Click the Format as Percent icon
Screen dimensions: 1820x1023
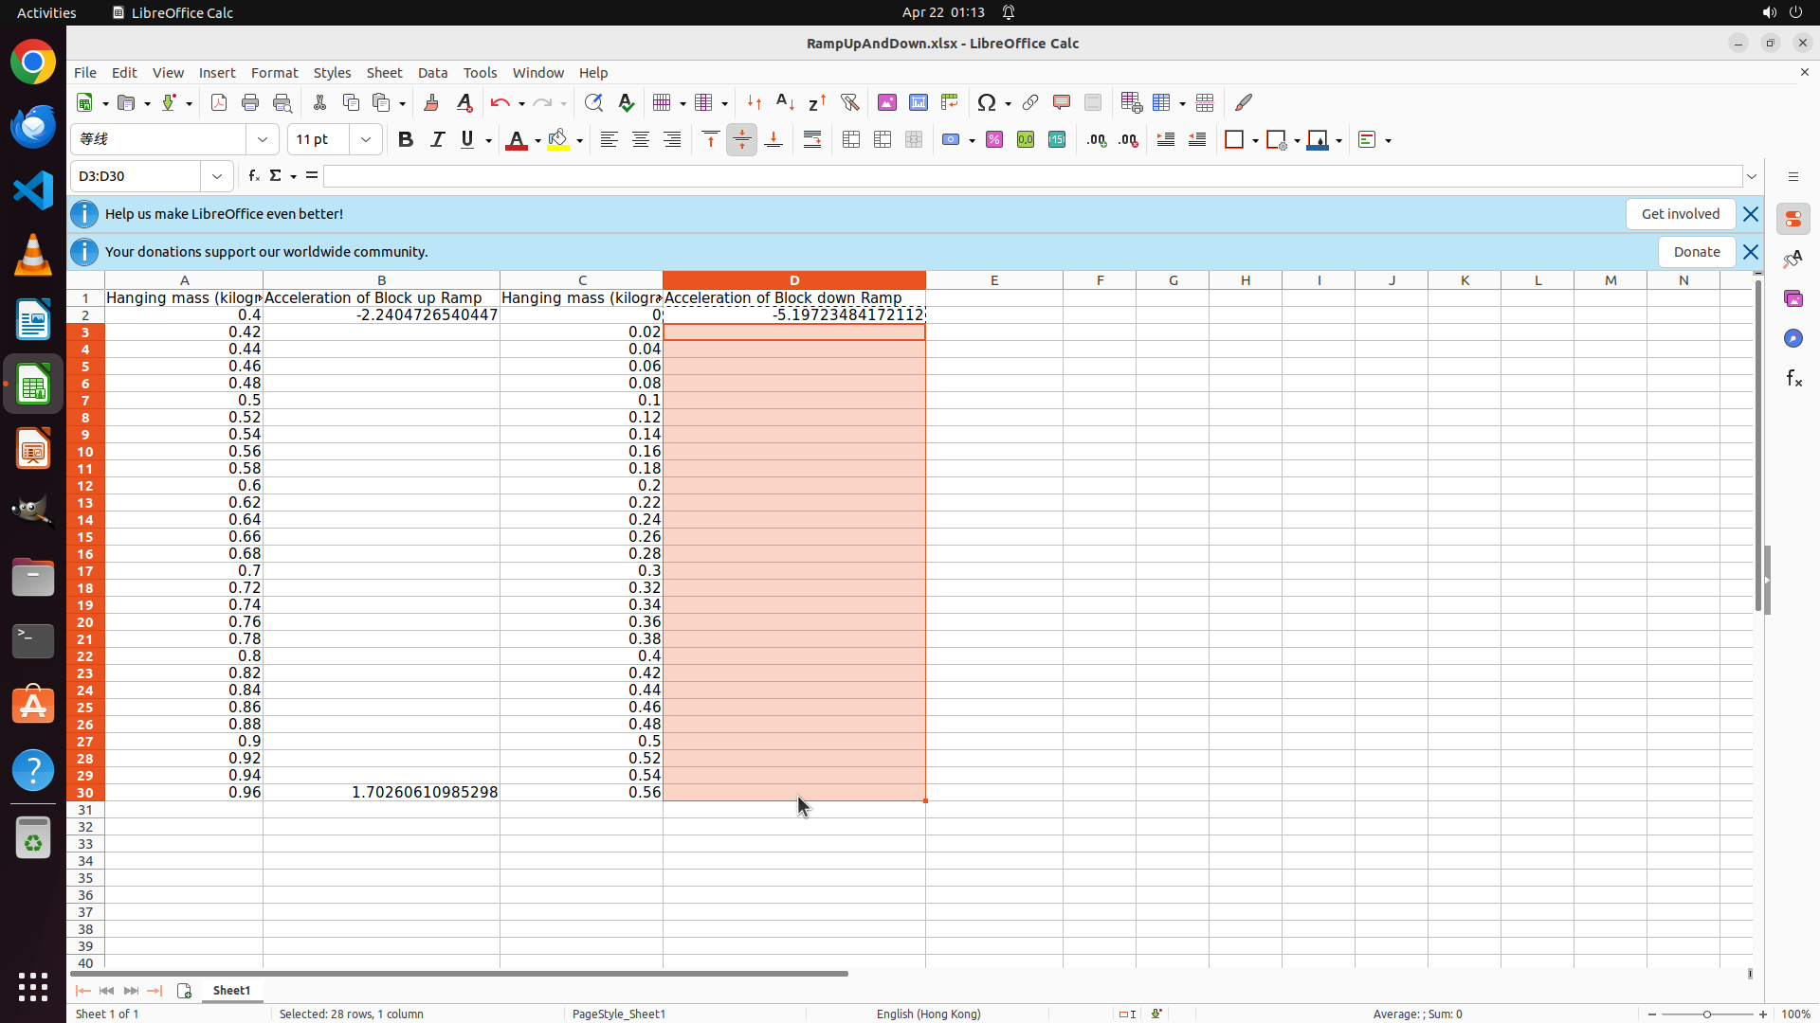(994, 140)
